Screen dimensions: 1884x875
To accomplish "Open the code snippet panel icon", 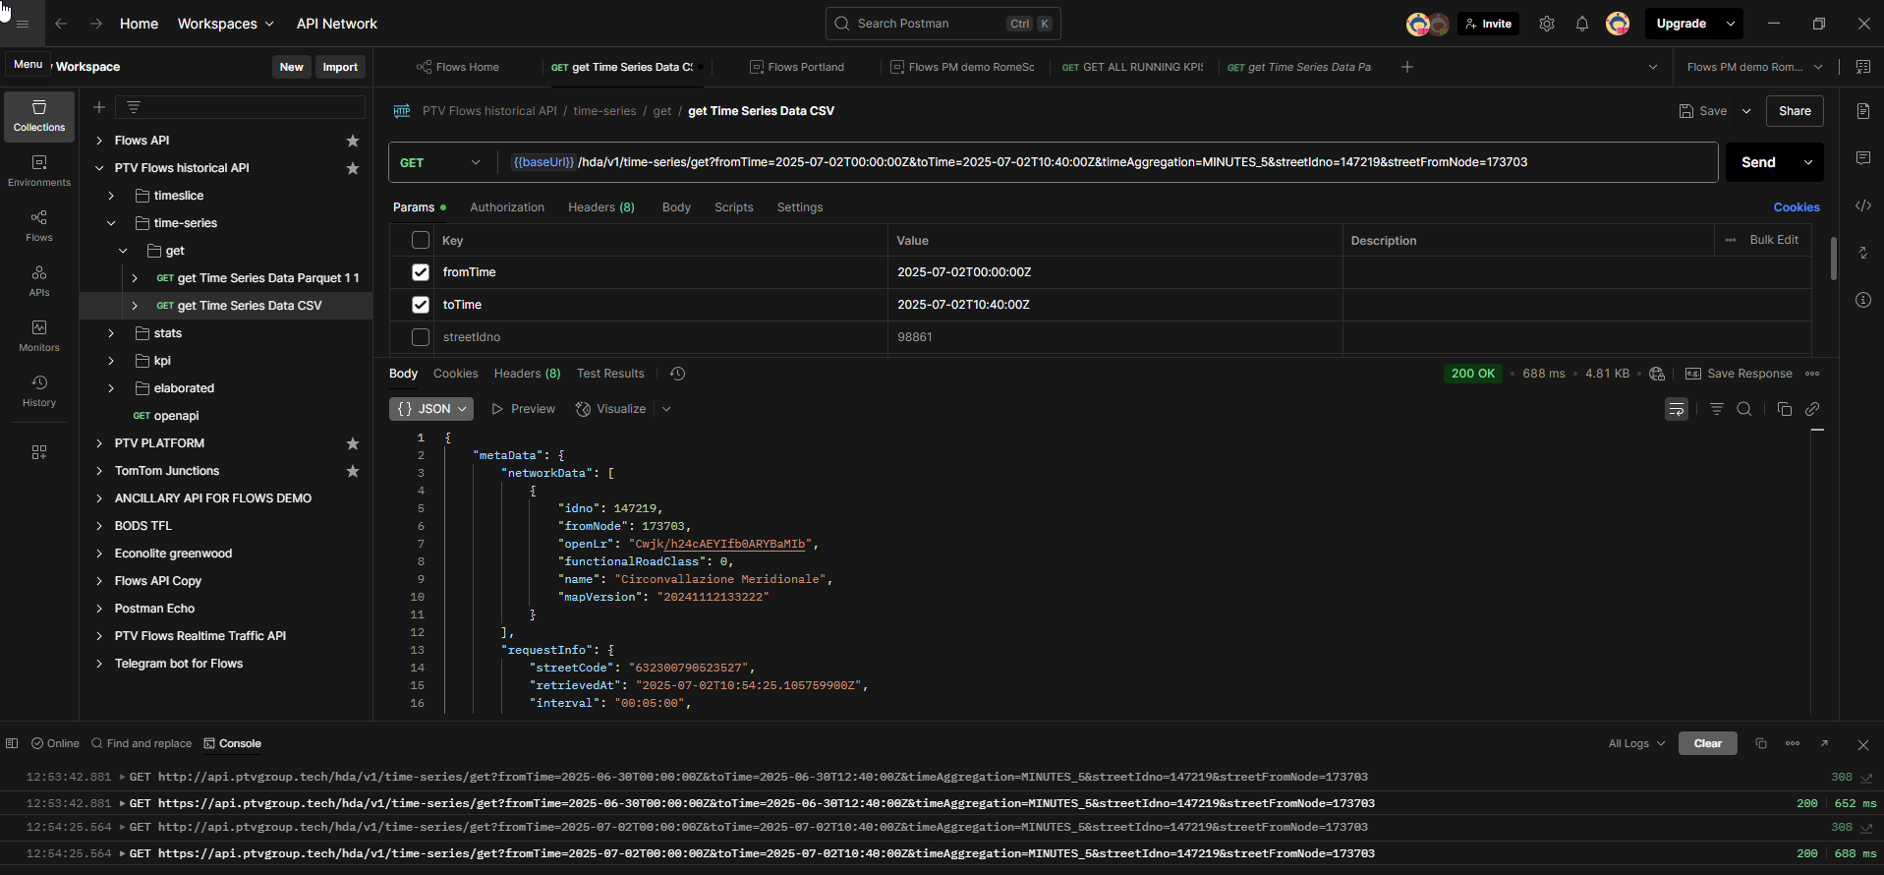I will coord(1862,205).
